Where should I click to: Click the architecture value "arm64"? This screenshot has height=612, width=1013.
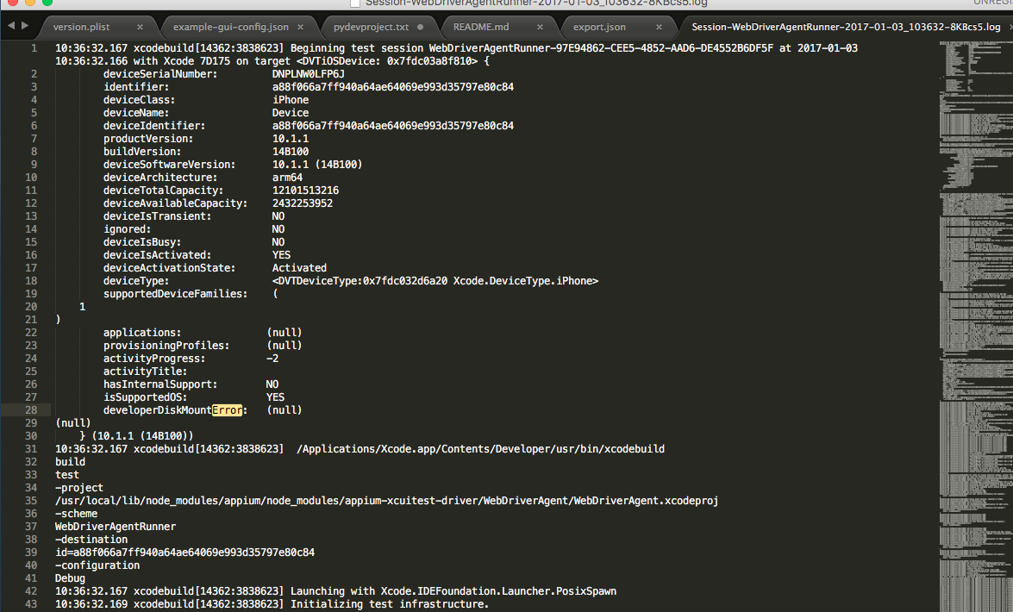287,178
